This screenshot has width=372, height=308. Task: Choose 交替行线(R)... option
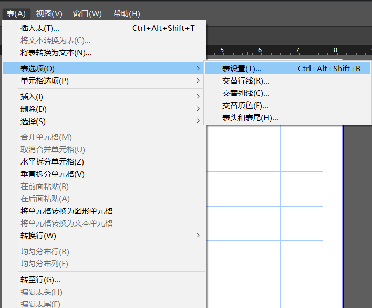coord(245,81)
